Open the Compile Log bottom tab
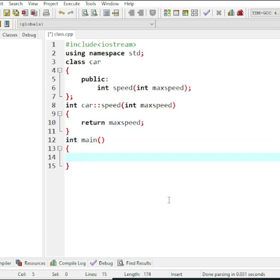Viewport: 280px width, 280px height. 68,263
